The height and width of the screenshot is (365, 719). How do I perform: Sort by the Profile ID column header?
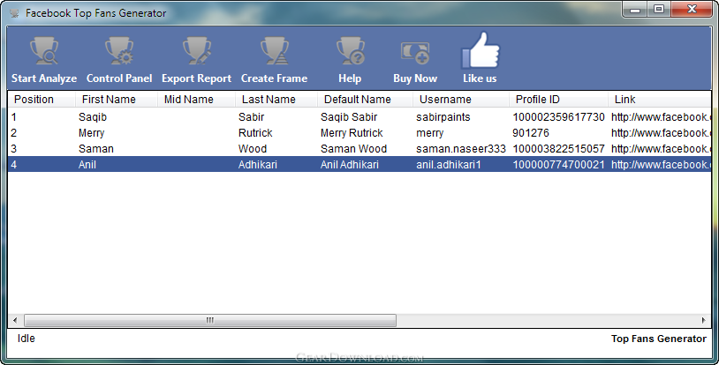point(558,100)
